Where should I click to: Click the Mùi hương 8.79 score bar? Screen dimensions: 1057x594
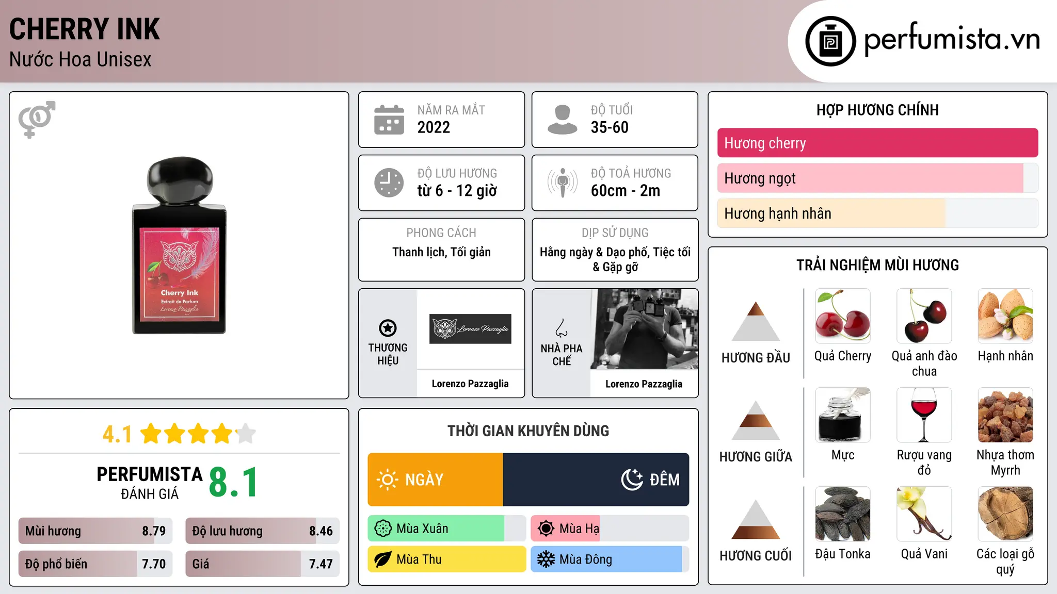95,531
